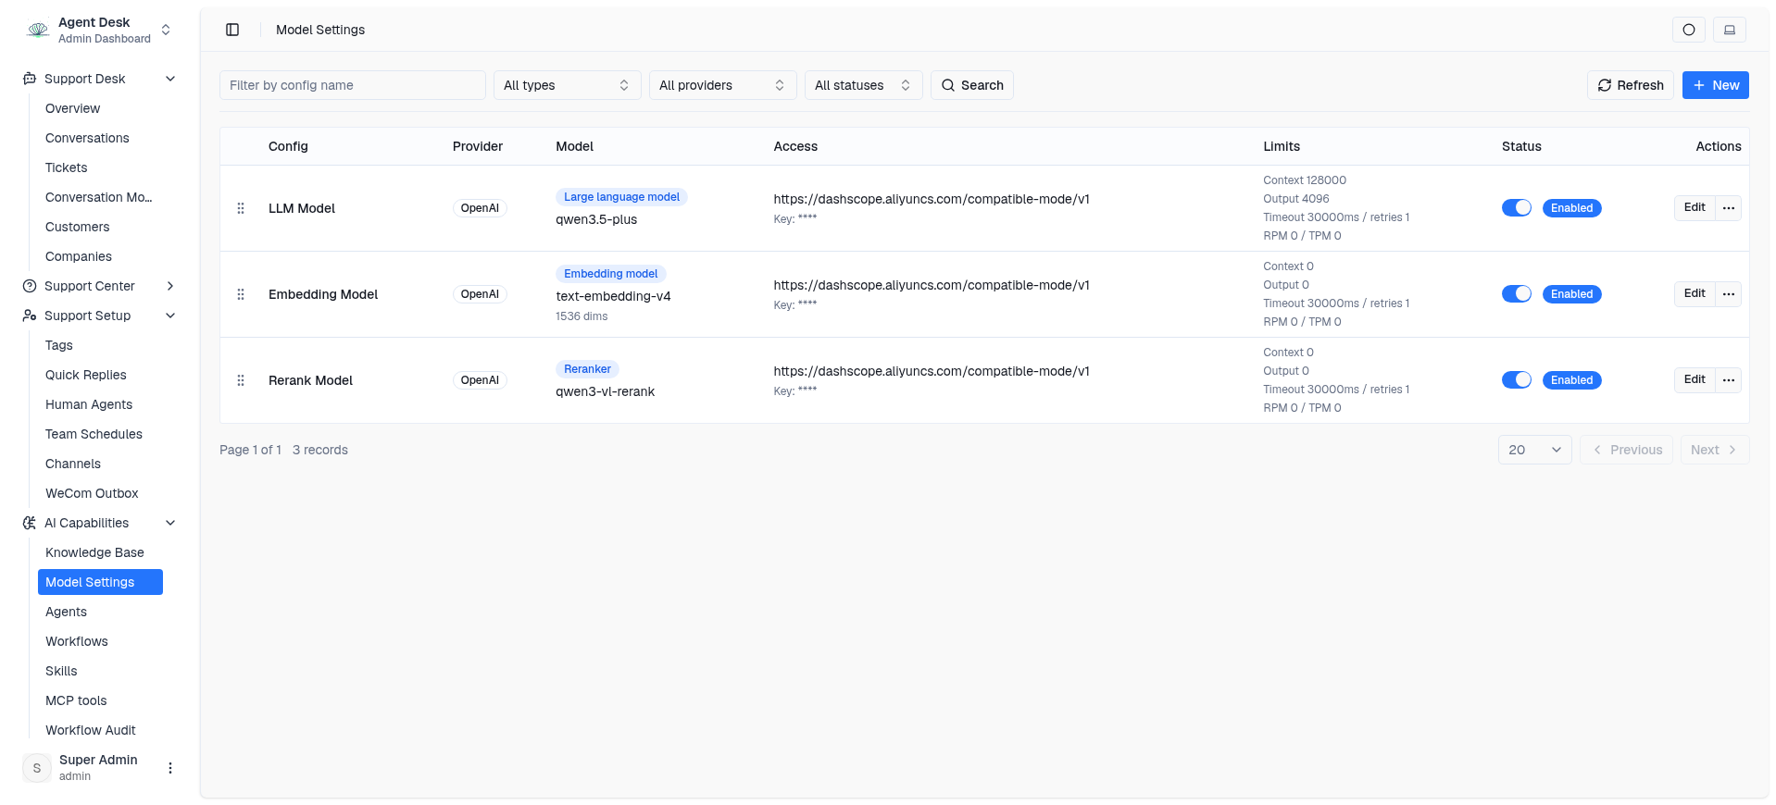The height and width of the screenshot is (805, 1776).
Task: Open the page size 20 dropdown
Action: click(1534, 450)
